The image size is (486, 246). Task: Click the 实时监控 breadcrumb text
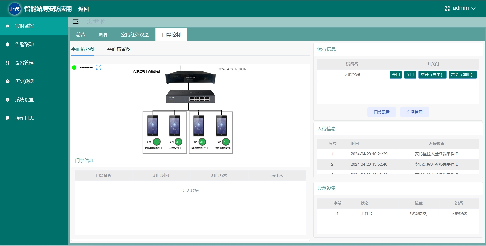(x=96, y=22)
